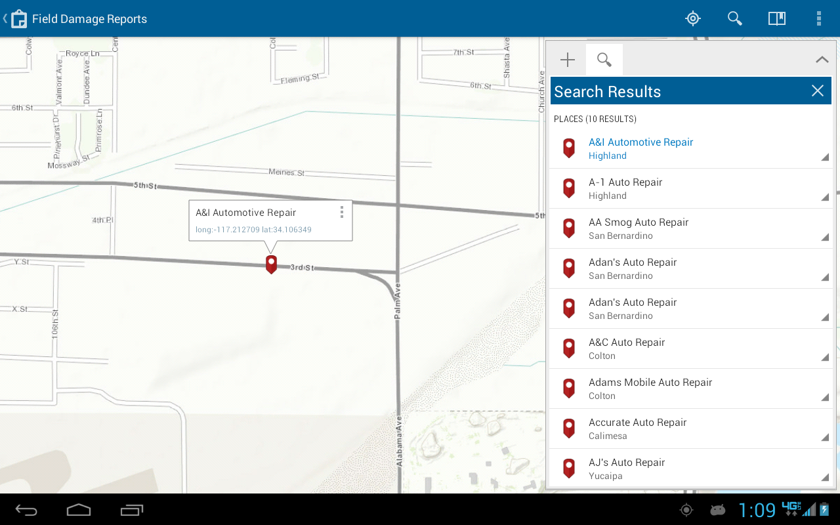Open the three-dot menu in map callout
This screenshot has width=840, height=525.
click(341, 212)
